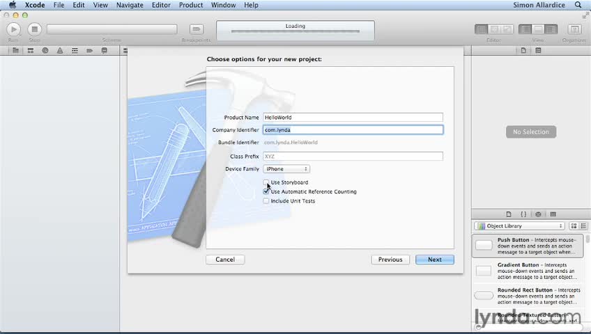Viewport: 591px width, 334px height.
Task: Open the Debug navigator icon
Action: (75, 50)
